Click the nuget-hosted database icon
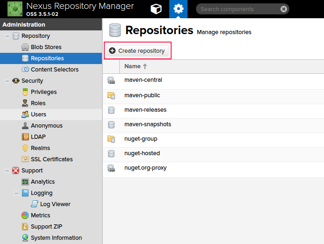This screenshot has width=324, height=244. tap(111, 153)
